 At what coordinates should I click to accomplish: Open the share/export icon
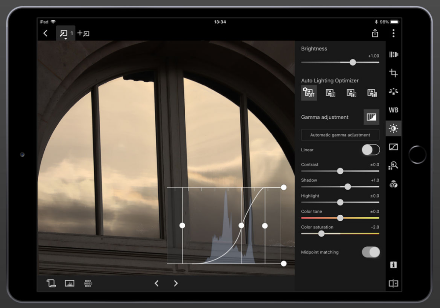(375, 33)
